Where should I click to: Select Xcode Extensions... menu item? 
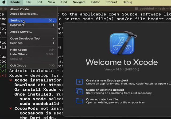[32, 14]
